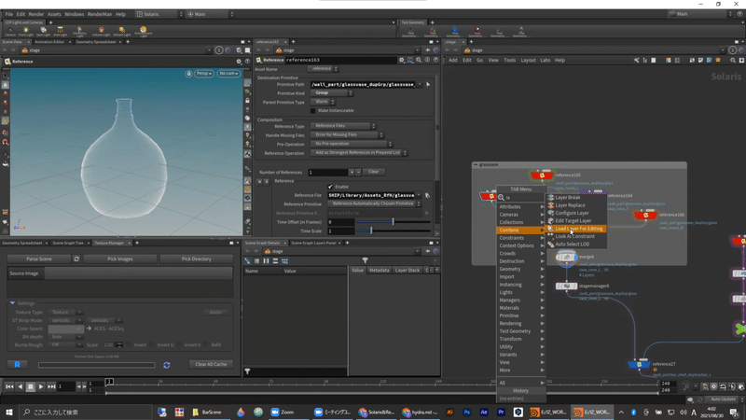746x420 pixels.
Task: Toggle the viewport lock icon beside Persp
Action: tap(189, 73)
